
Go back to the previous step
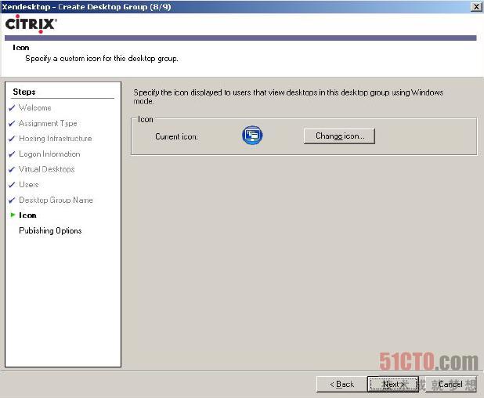coord(341,385)
